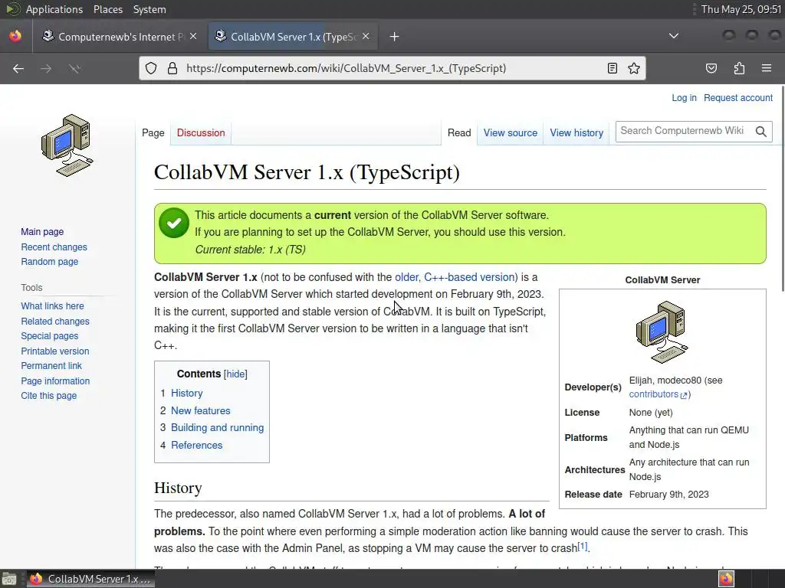Click the Log in link
The image size is (785, 588).
684,98
